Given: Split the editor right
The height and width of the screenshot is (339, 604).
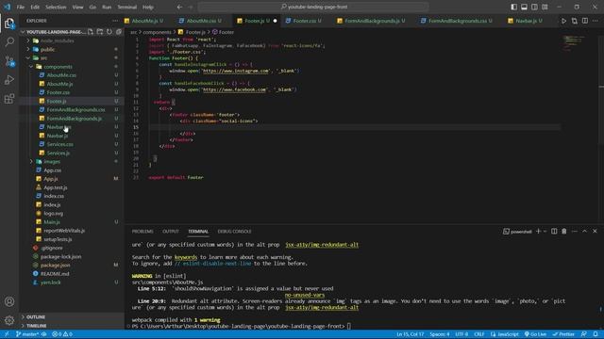Looking at the screenshot, I should click(585, 21).
